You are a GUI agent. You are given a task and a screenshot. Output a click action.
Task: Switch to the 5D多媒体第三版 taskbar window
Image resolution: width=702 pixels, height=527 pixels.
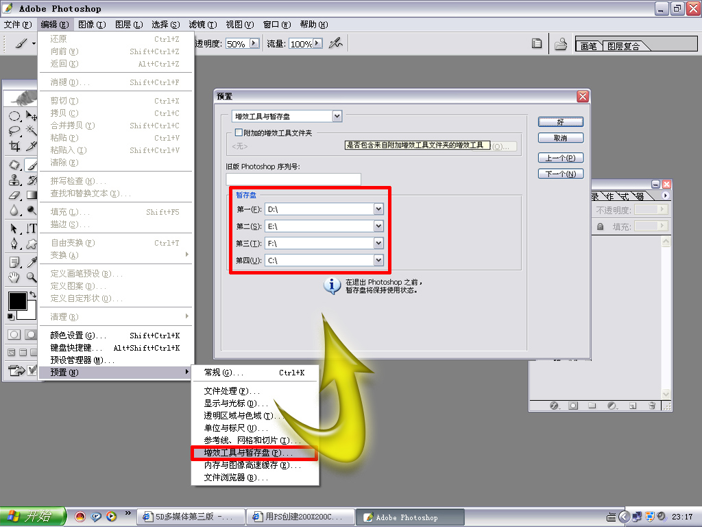[x=191, y=517]
